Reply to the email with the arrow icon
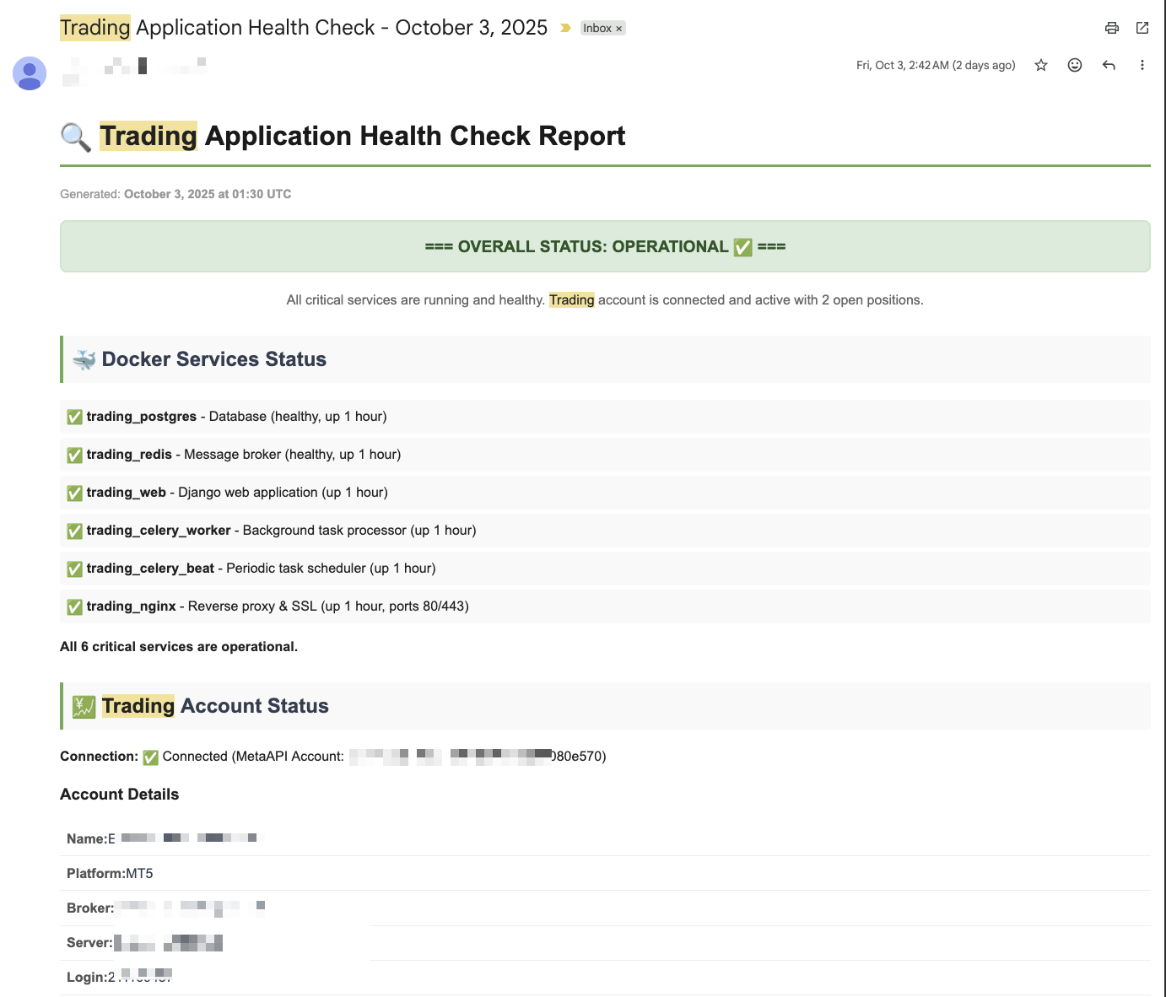 click(x=1109, y=65)
